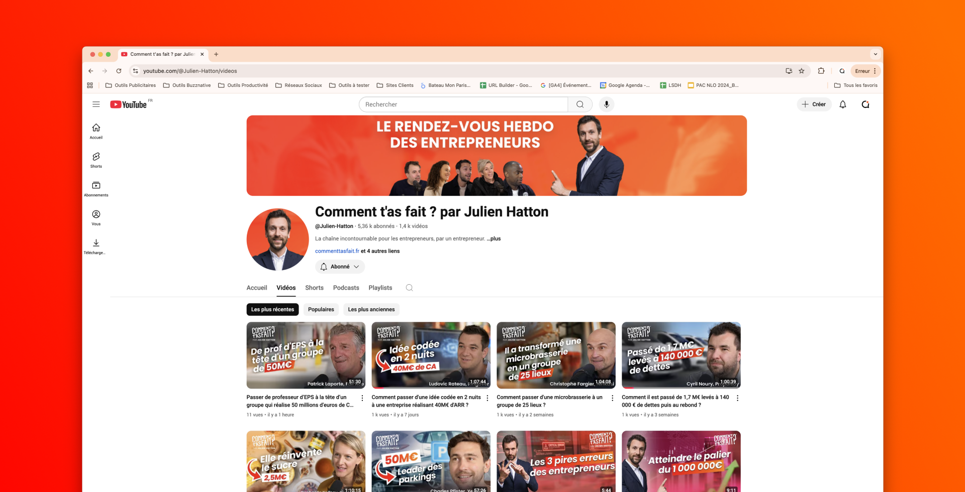965x492 pixels.
Task: Open options menu for the microbrasserie video
Action: (x=612, y=398)
